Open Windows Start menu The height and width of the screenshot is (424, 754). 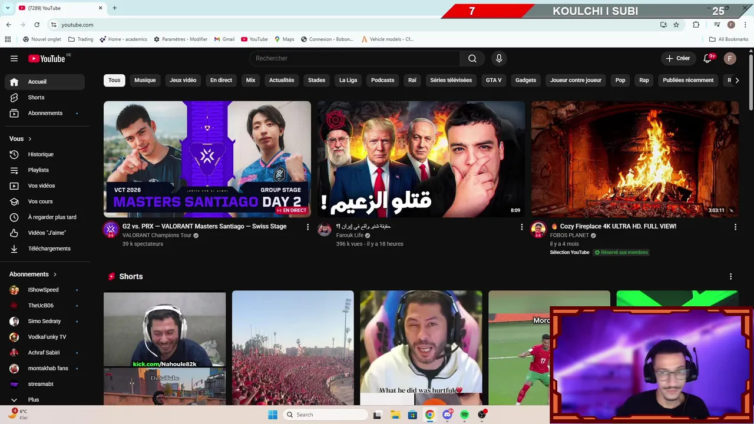point(273,415)
